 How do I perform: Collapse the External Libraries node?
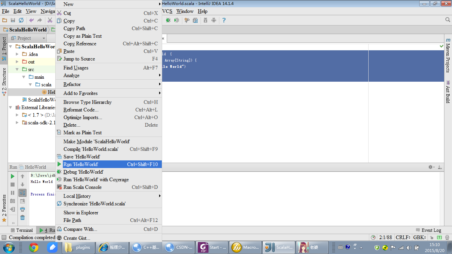point(11,107)
